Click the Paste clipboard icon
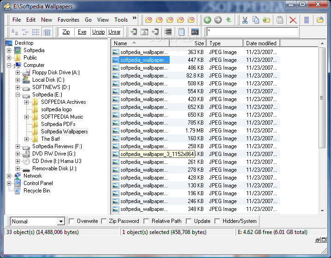 coord(280,20)
